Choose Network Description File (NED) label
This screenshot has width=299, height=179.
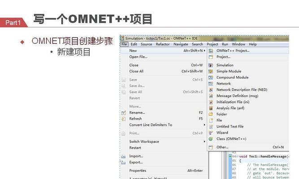coord(242,89)
